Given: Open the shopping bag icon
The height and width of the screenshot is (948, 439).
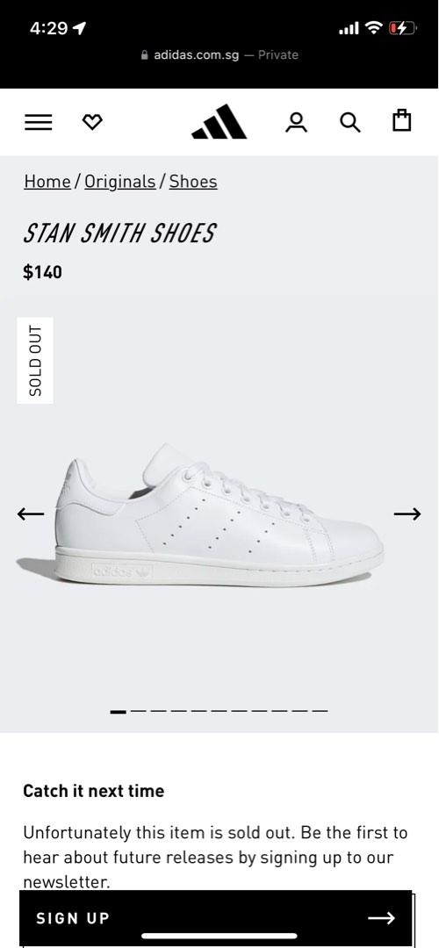Looking at the screenshot, I should (x=402, y=120).
